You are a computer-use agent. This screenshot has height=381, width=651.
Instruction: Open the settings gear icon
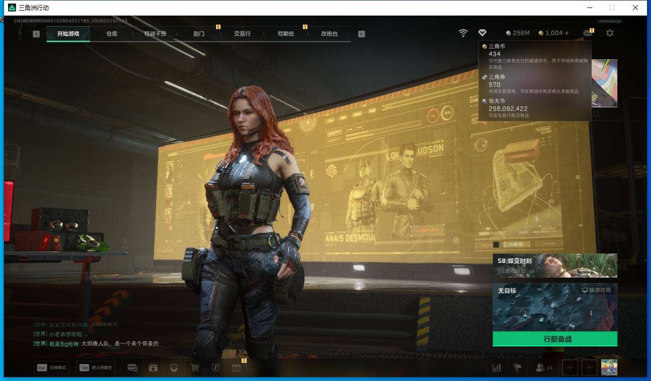(x=610, y=33)
